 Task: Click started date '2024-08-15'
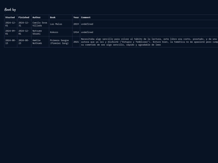pos(10,42)
